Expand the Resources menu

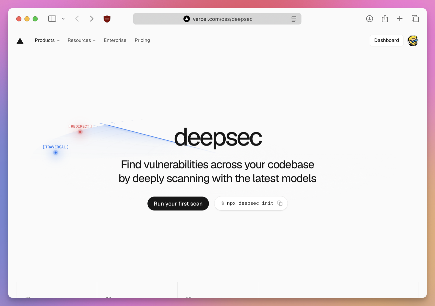pos(82,40)
